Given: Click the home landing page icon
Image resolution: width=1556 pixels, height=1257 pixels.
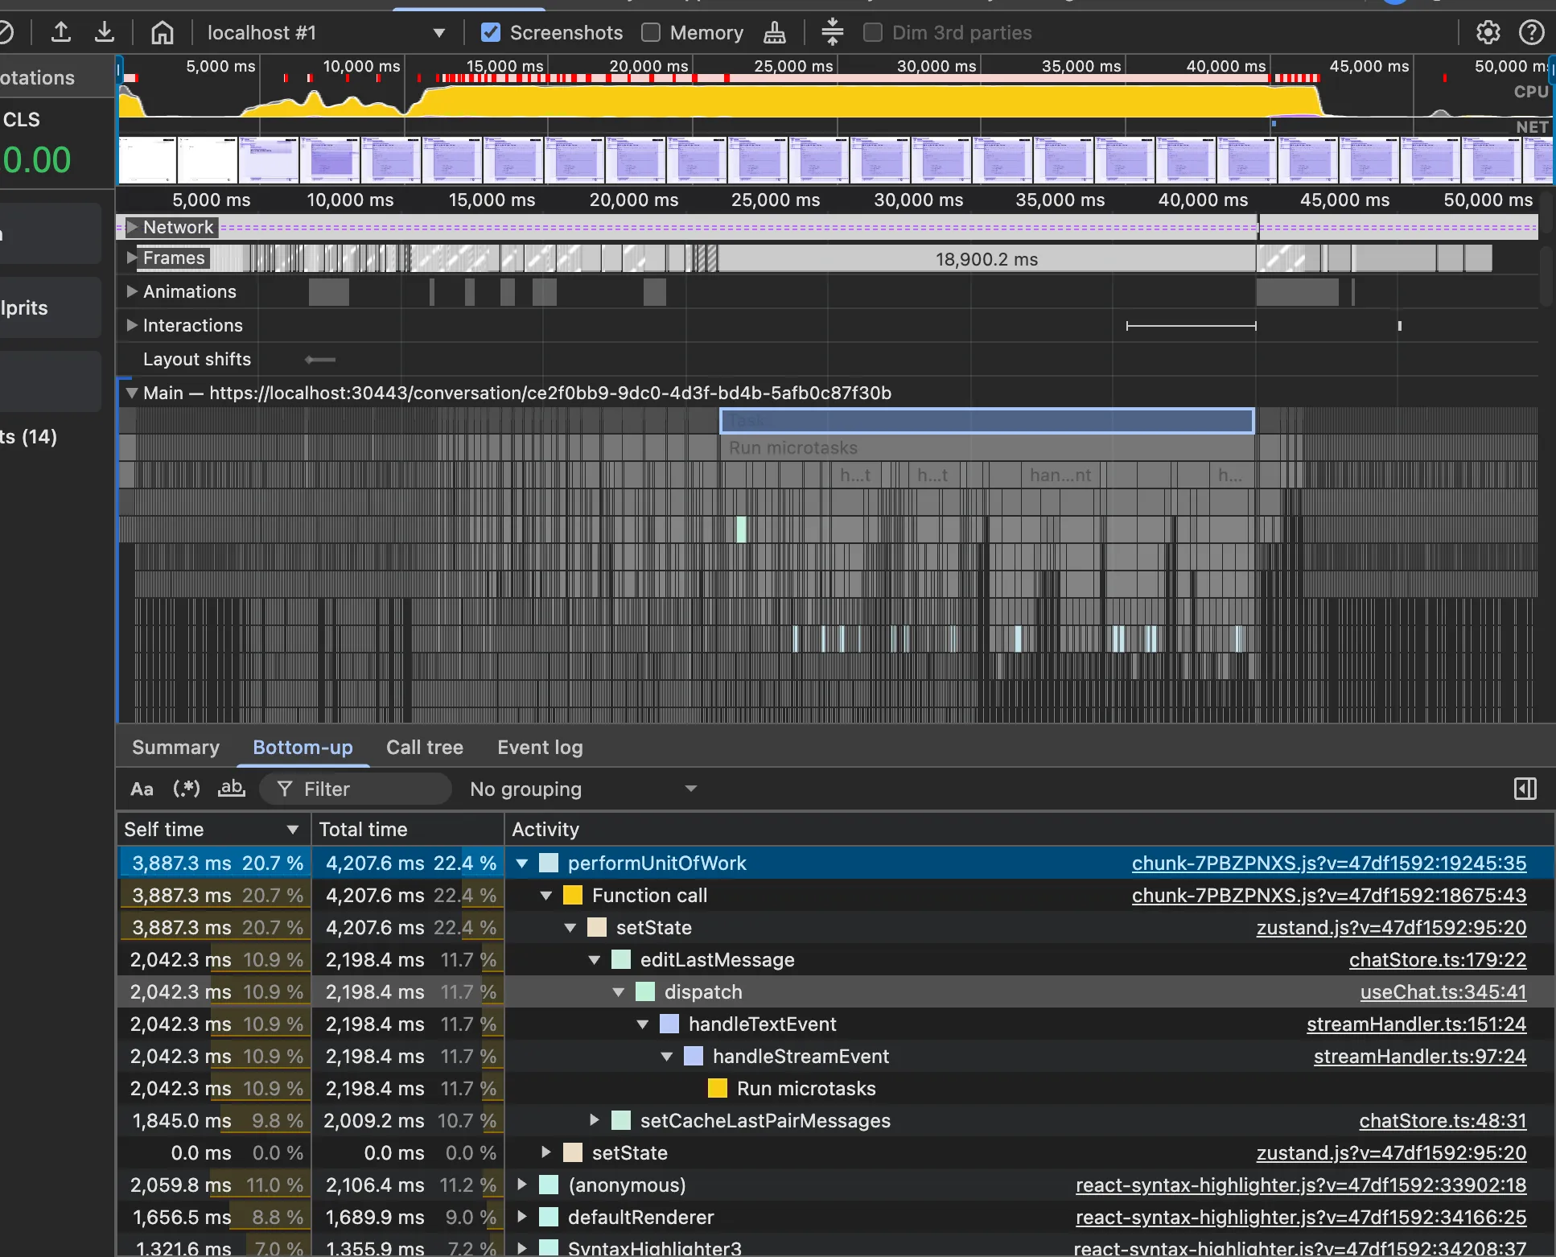Looking at the screenshot, I should pyautogui.click(x=162, y=32).
